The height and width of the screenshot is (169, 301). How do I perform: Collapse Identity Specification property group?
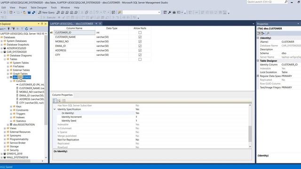55,109
